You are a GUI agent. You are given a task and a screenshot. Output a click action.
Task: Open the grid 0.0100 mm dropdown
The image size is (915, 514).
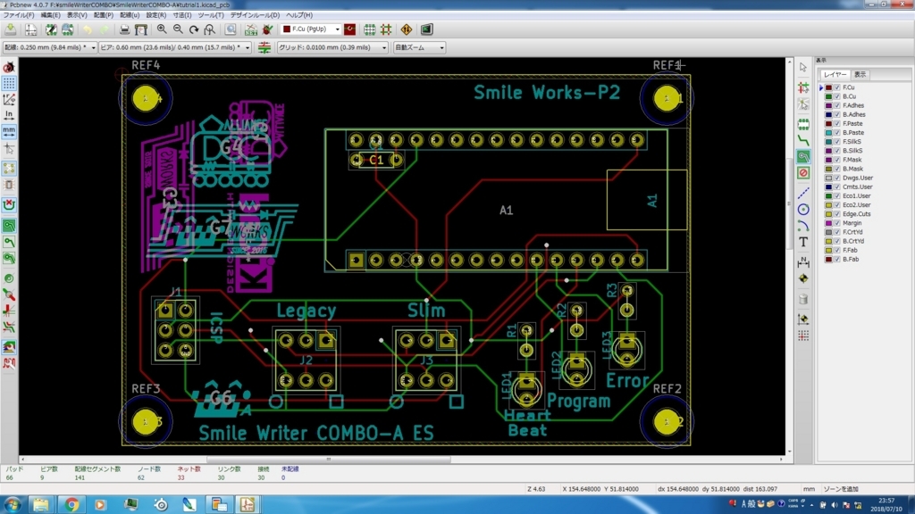pos(332,47)
